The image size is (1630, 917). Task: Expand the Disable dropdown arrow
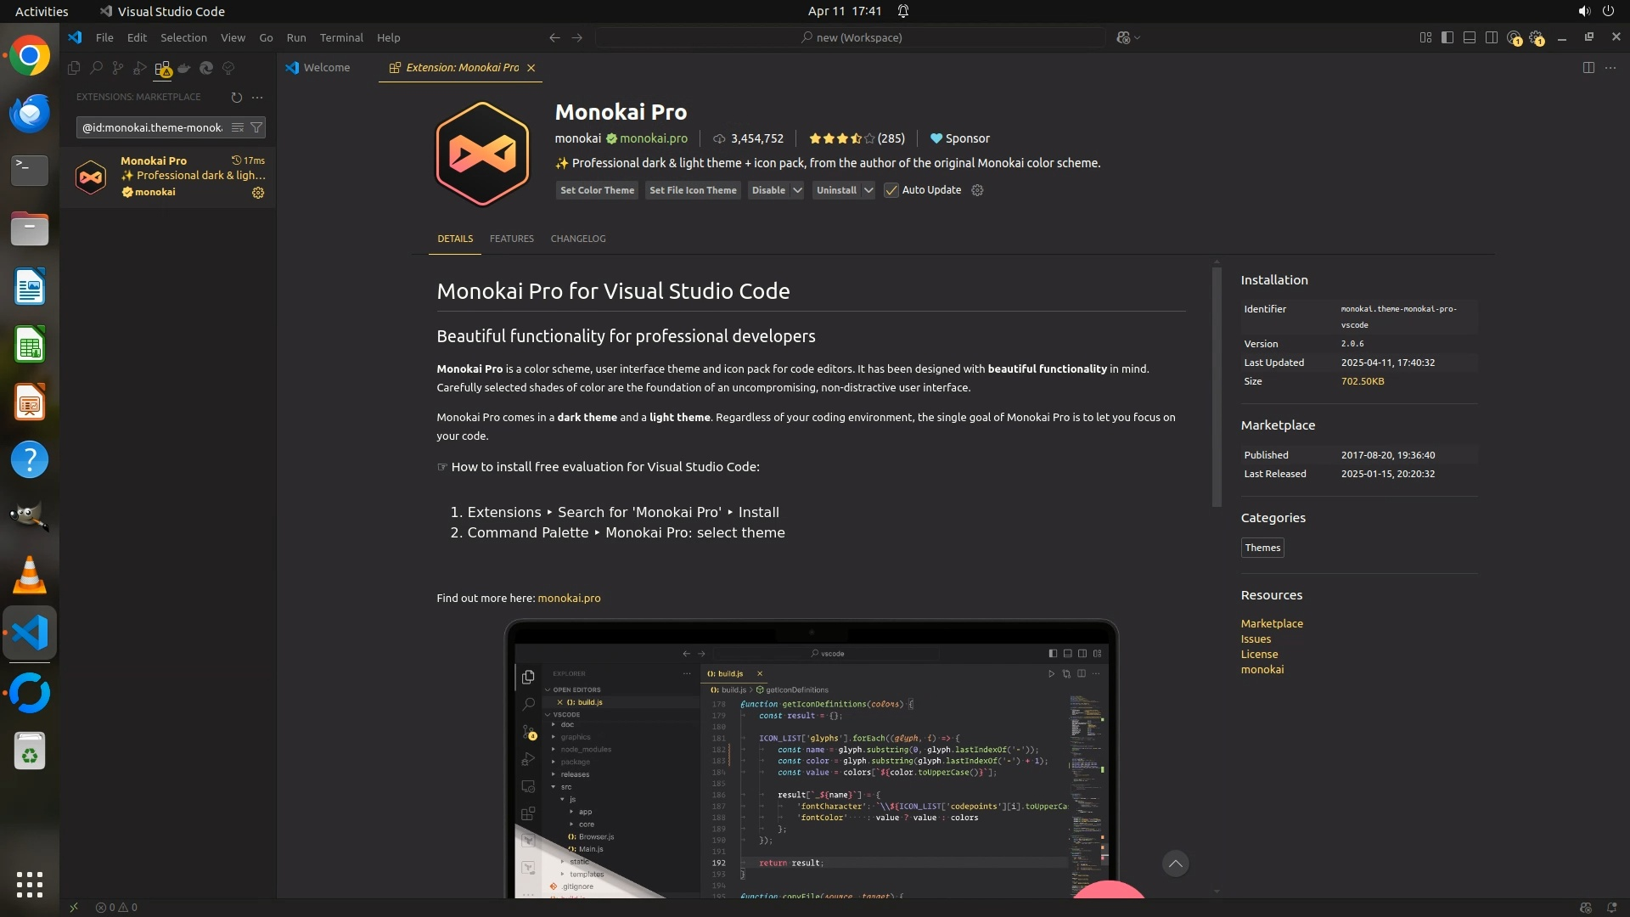point(797,190)
